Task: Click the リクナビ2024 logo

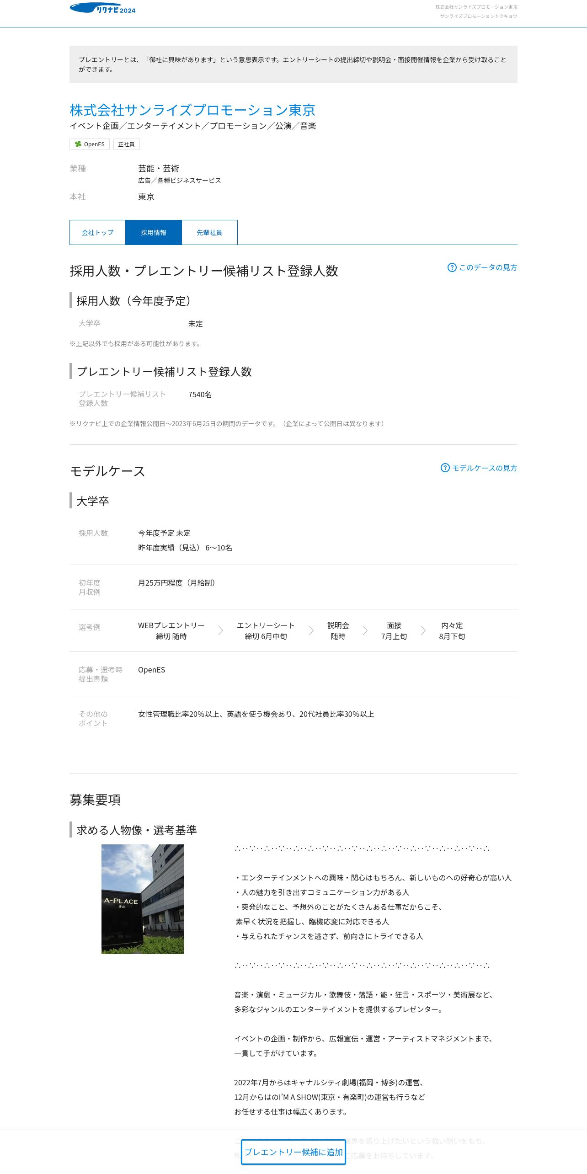Action: 102,8
